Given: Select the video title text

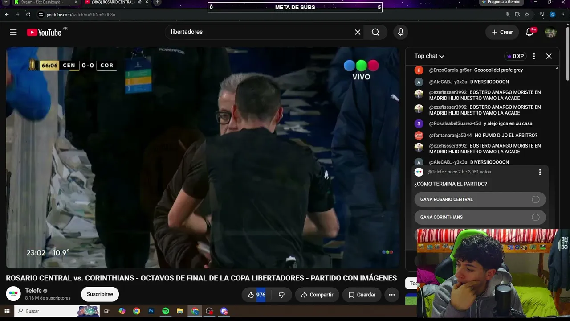Looking at the screenshot, I should 201,278.
